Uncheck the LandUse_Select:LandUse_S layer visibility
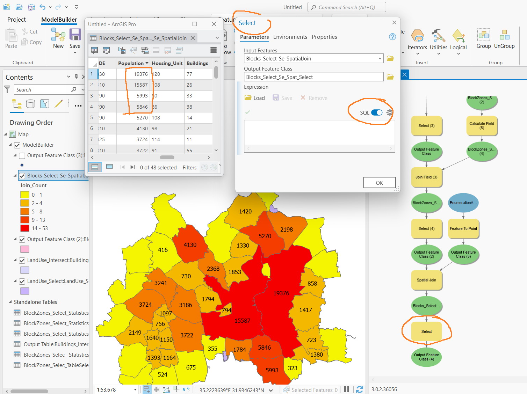The height and width of the screenshot is (394, 527). [x=22, y=281]
